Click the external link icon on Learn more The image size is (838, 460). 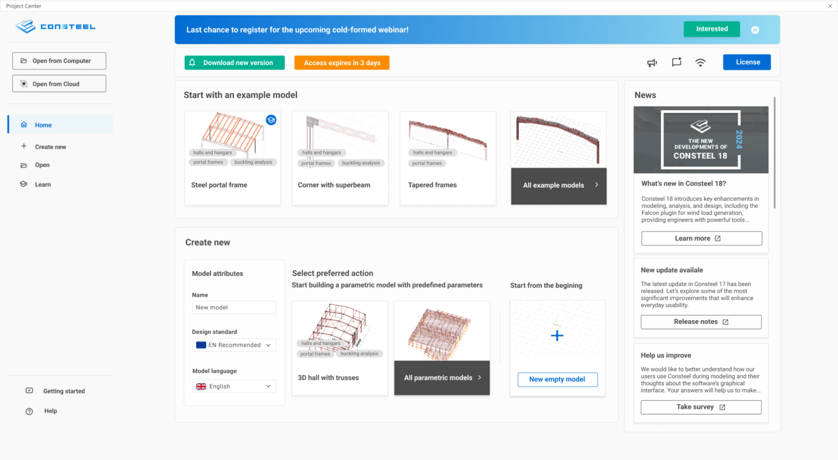(x=718, y=238)
